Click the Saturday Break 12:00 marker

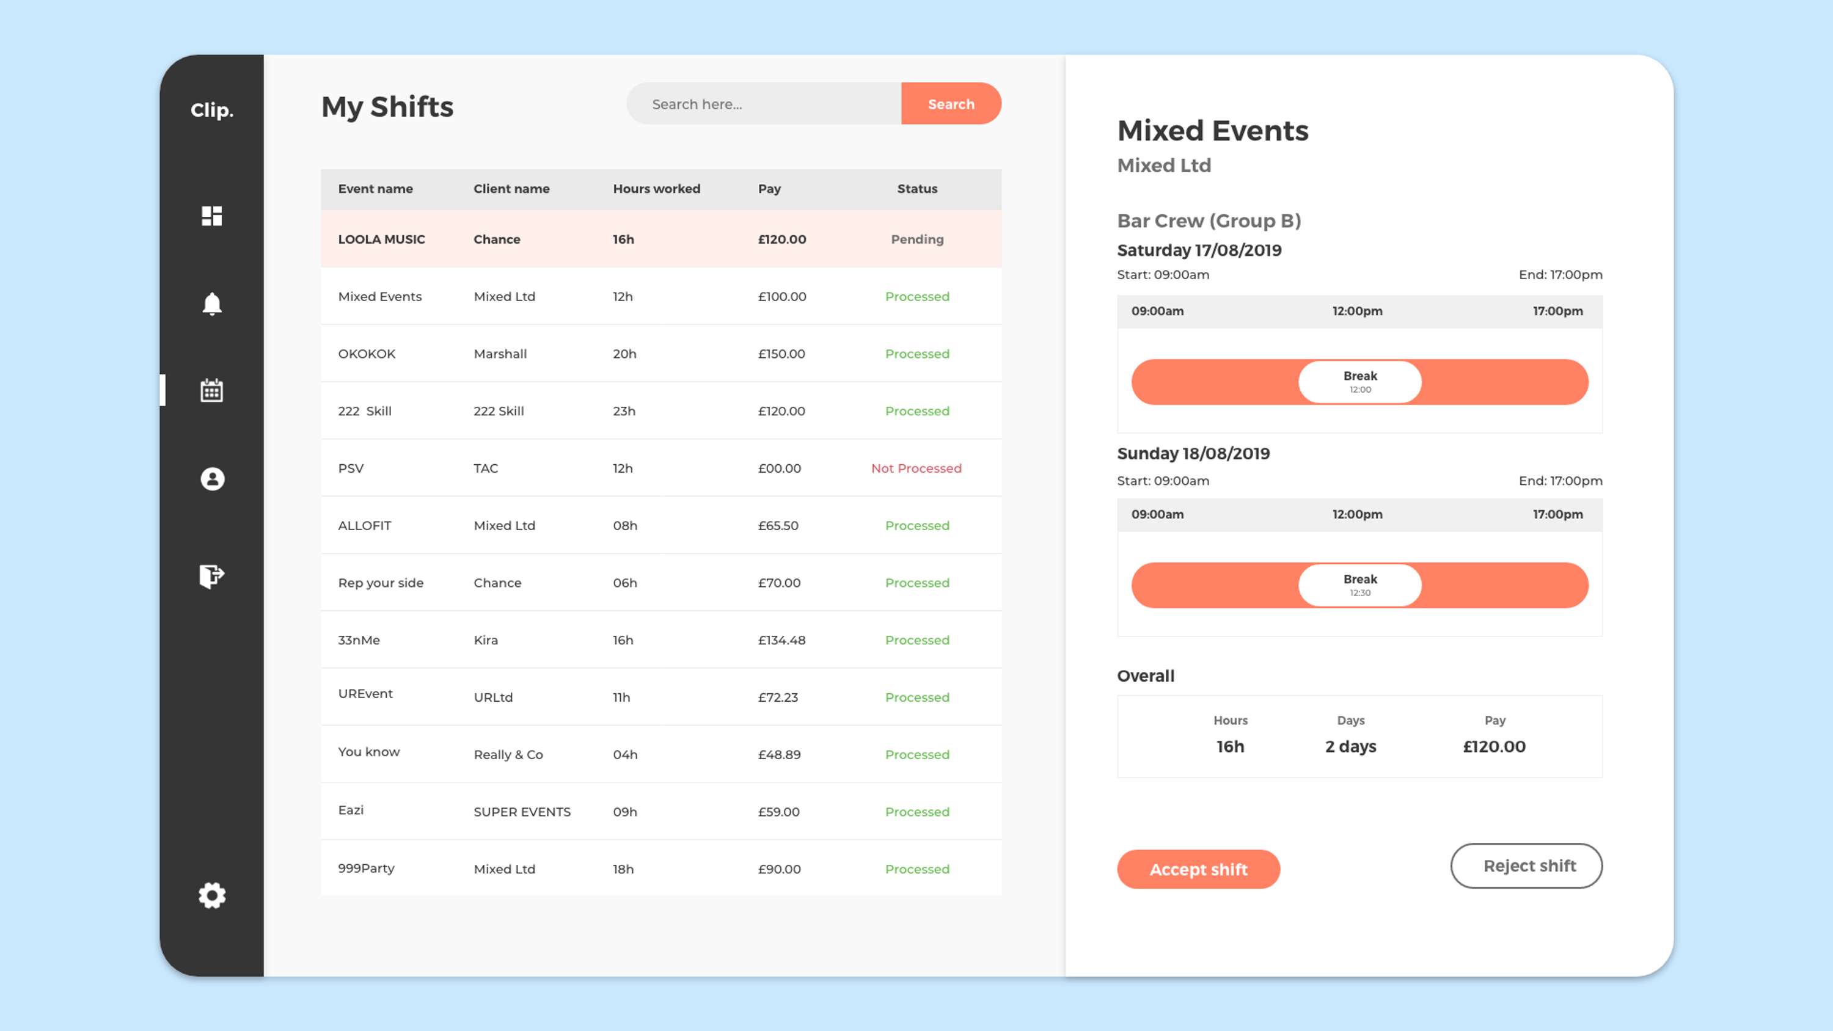1360,382
